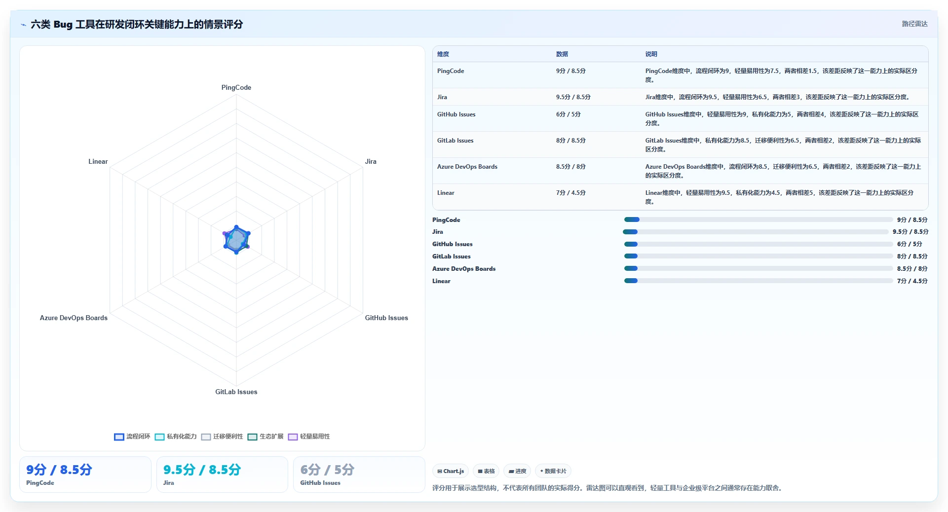Click the 6分 / 5分 value in GitHub Issues table row
948x512 pixels.
569,114
